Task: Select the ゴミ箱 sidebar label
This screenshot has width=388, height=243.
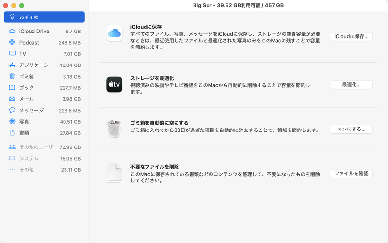Action: tap(27, 77)
